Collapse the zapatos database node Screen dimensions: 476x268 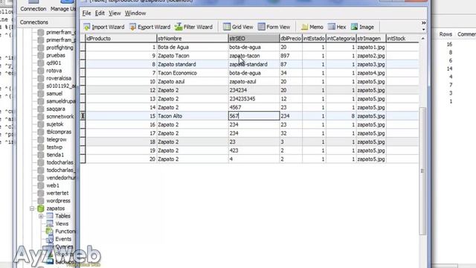tap(32, 208)
